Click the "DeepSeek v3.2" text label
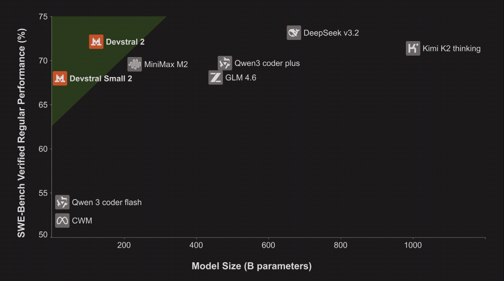The height and width of the screenshot is (281, 504). (331, 33)
